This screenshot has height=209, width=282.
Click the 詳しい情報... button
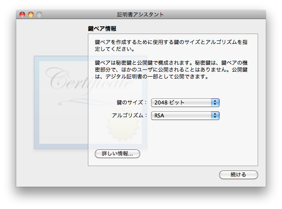117,154
